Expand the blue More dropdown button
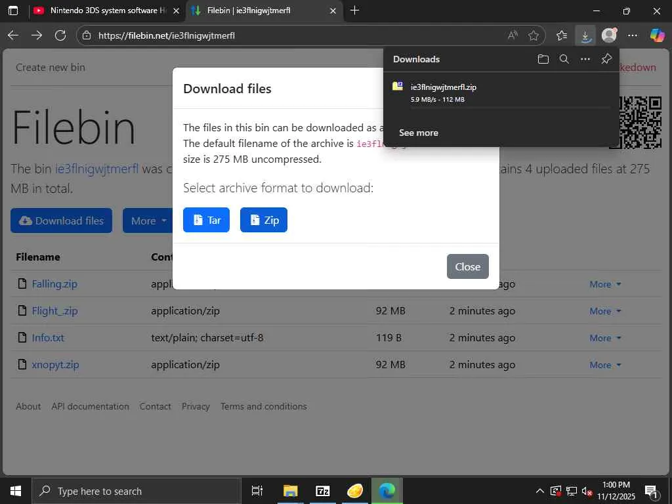 point(148,220)
